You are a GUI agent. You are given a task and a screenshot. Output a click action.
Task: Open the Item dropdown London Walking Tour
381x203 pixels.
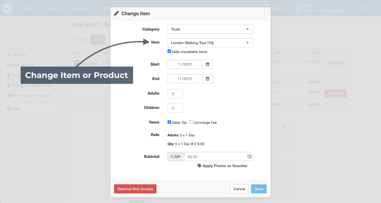point(210,43)
